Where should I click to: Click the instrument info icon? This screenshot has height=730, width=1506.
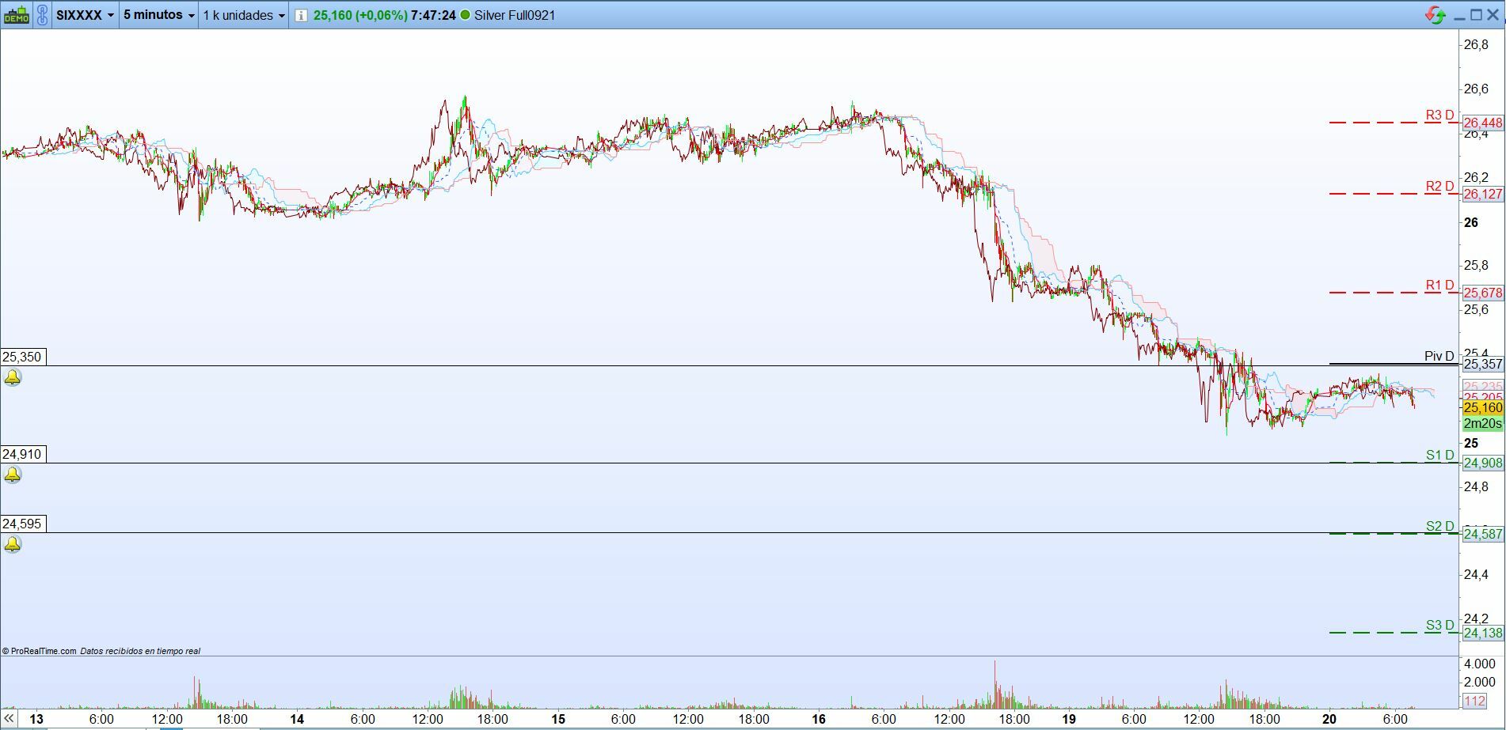[x=301, y=15]
